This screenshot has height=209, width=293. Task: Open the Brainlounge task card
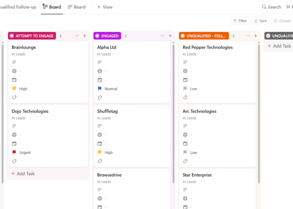tap(48, 72)
